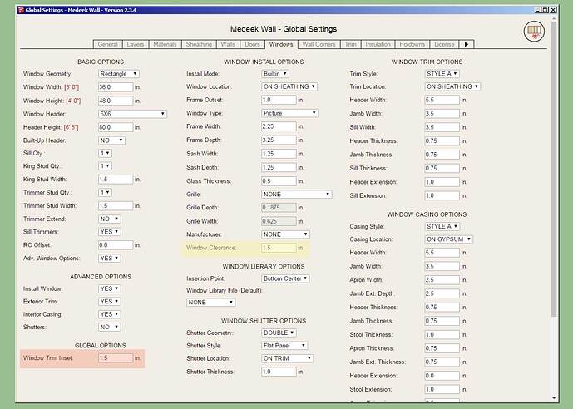
Task: Change the Trimmer Extend dropdown
Action: (109, 219)
